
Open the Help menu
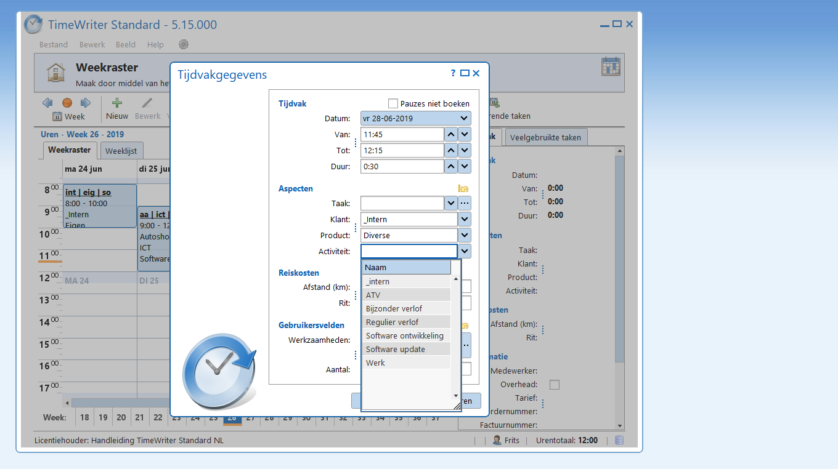click(155, 44)
